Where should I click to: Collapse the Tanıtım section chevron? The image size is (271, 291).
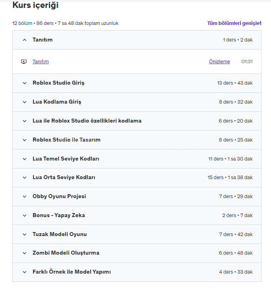pyautogui.click(x=25, y=40)
